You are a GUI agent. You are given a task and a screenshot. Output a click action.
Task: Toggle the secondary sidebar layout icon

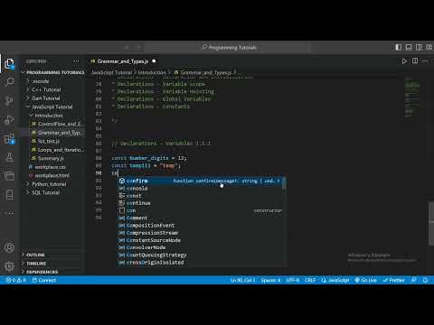(419, 47)
